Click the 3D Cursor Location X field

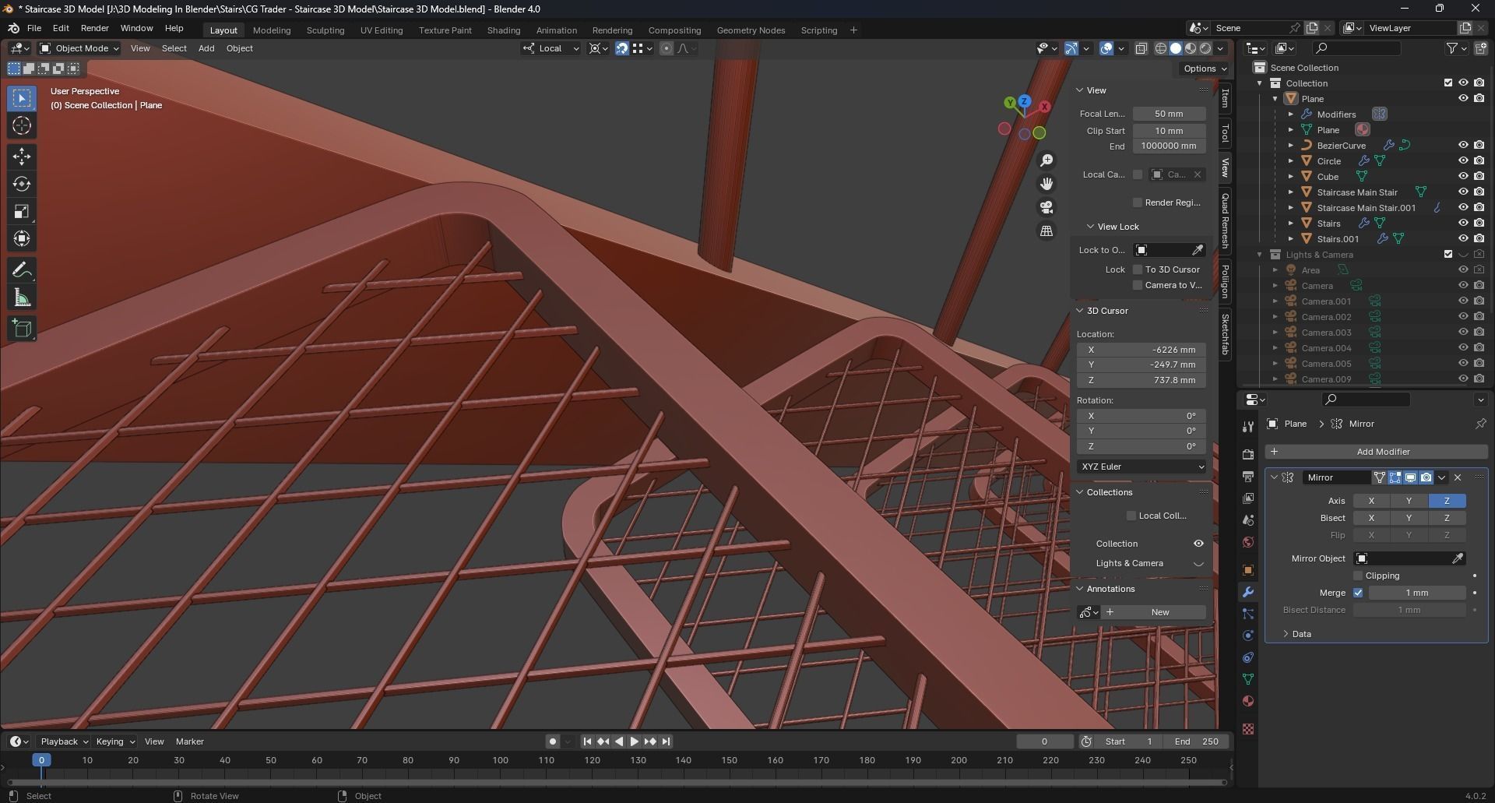pyautogui.click(x=1141, y=350)
